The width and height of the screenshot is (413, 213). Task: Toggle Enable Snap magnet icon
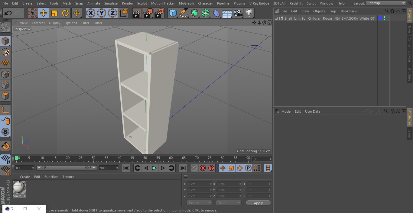(x=5, y=146)
